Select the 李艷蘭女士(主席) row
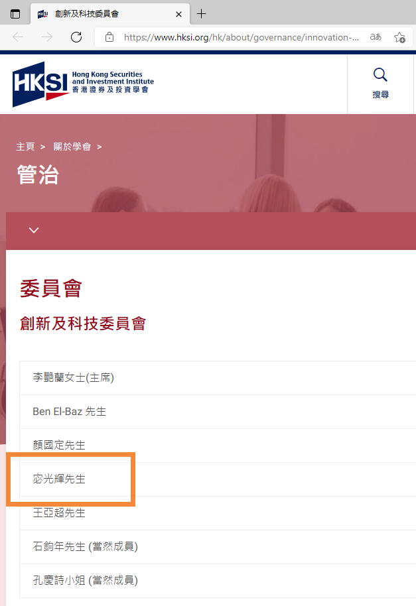 click(218, 378)
